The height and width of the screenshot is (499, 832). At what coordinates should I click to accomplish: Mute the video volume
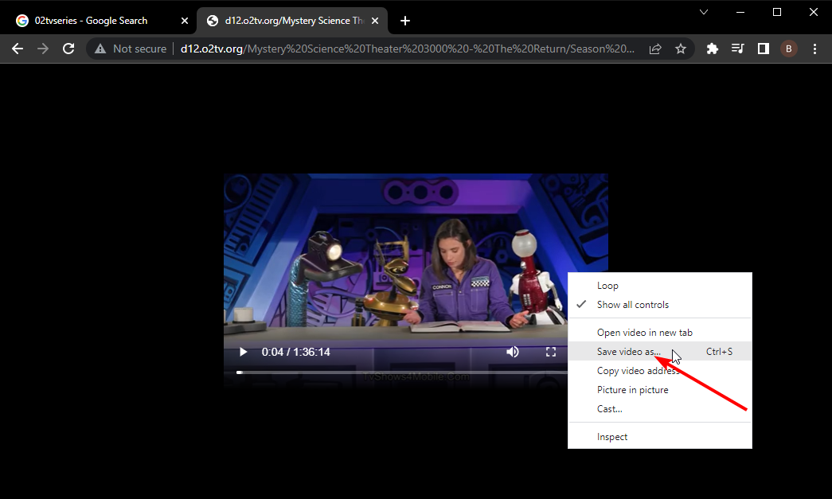(x=513, y=352)
